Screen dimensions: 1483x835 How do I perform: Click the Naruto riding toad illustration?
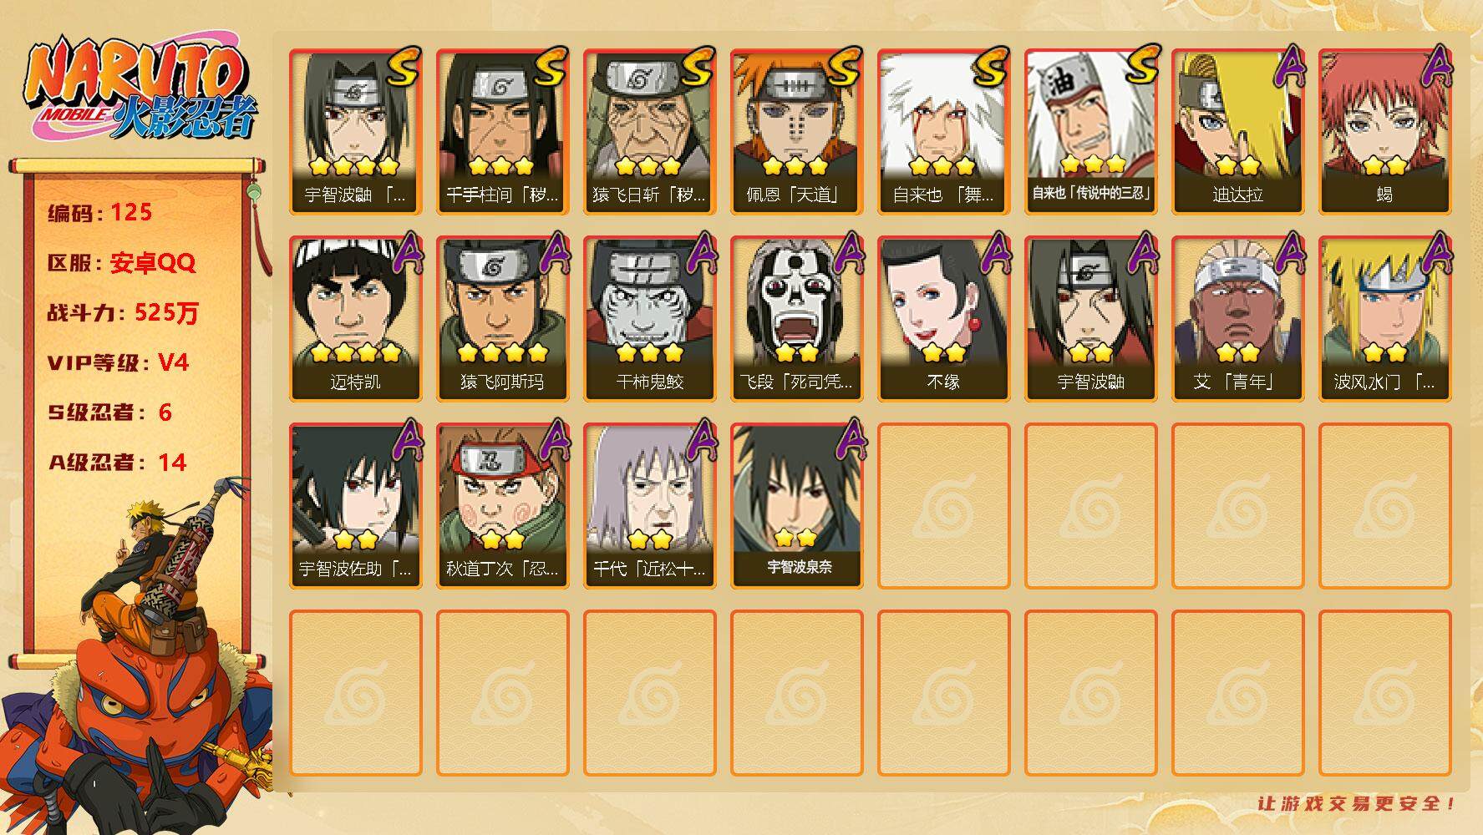[138, 658]
